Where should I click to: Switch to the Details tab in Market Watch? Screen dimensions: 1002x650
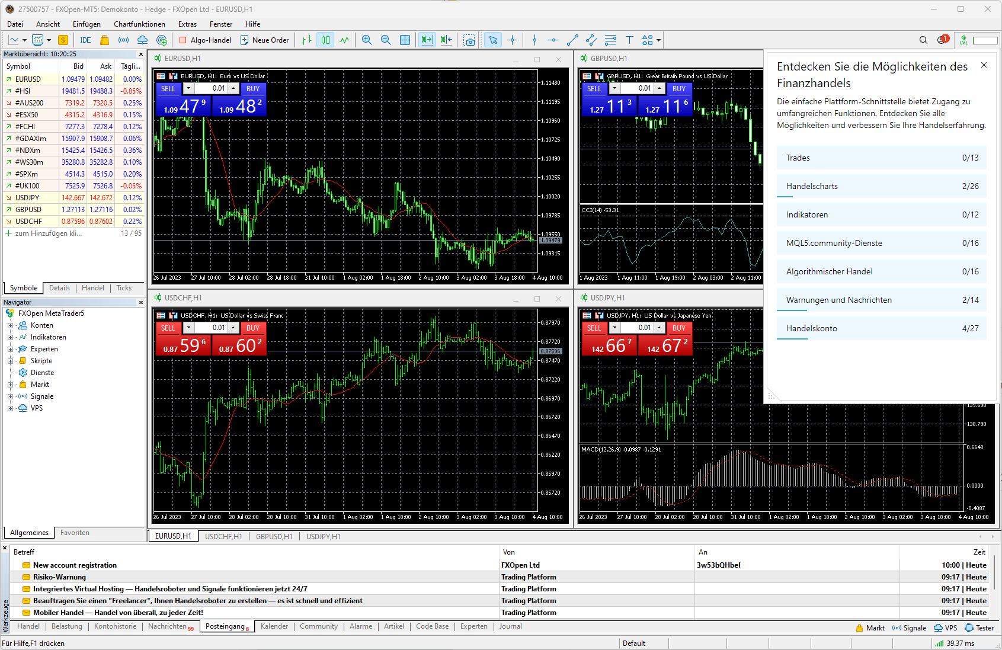pyautogui.click(x=59, y=288)
